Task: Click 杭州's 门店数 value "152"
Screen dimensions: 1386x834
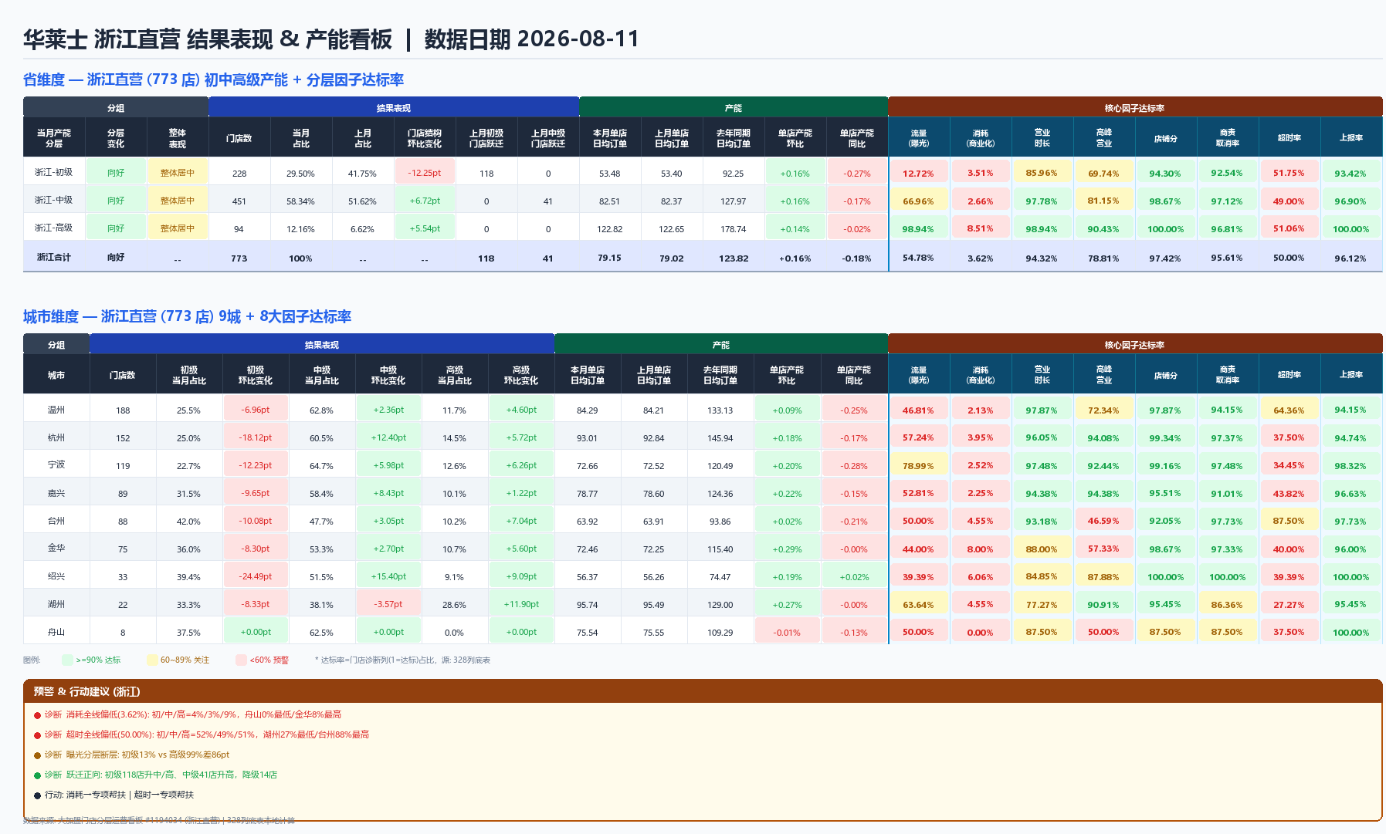Action: [x=123, y=438]
